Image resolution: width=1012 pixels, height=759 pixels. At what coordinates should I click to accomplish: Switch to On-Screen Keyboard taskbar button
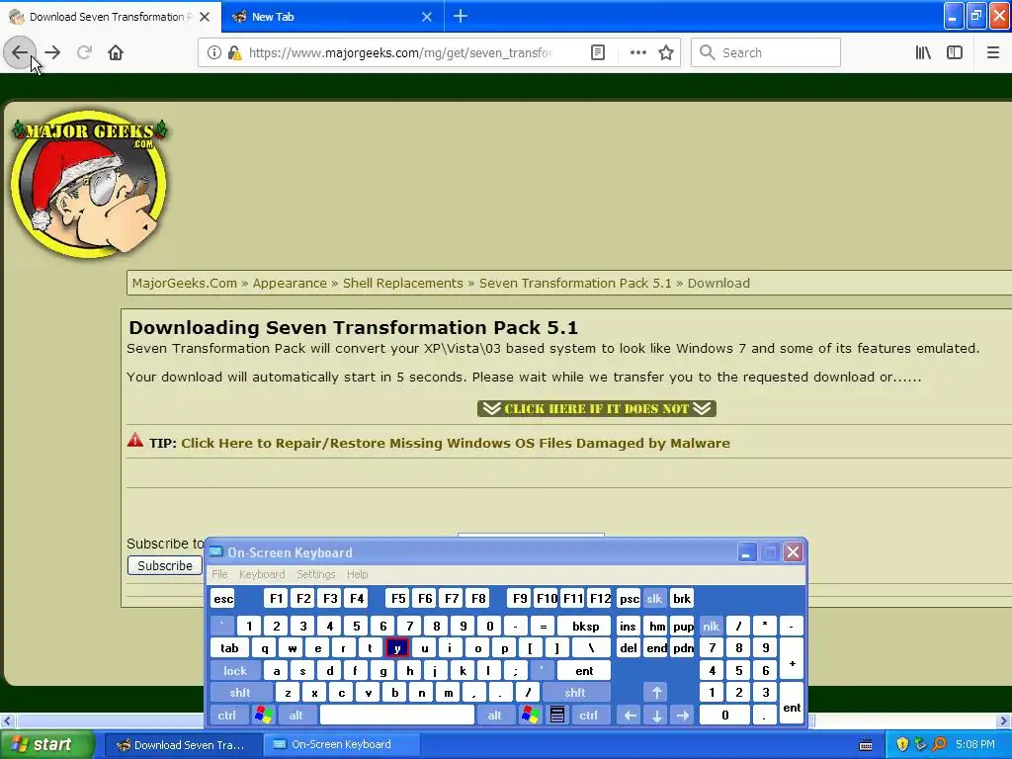click(342, 744)
